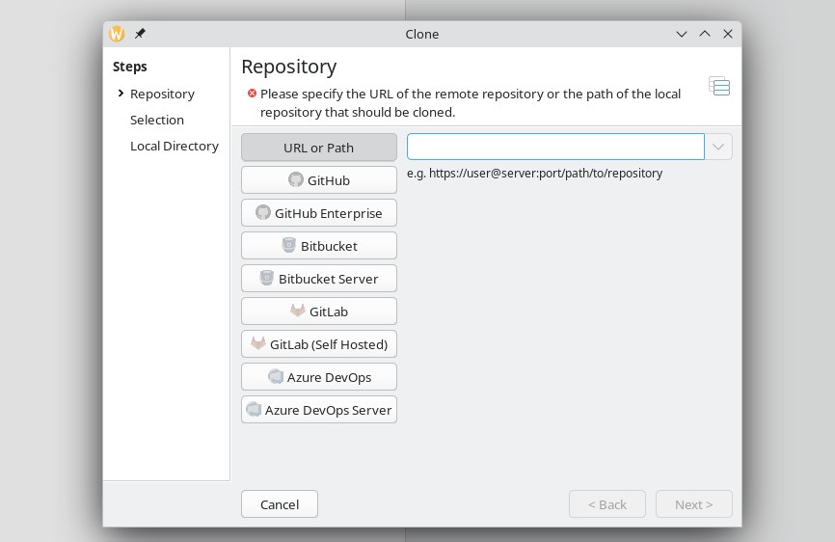Image resolution: width=835 pixels, height=542 pixels.
Task: Go to the Repository step
Action: pyautogui.click(x=162, y=94)
